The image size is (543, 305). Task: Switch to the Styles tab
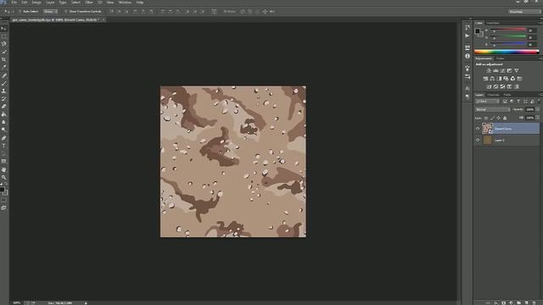tap(500, 58)
